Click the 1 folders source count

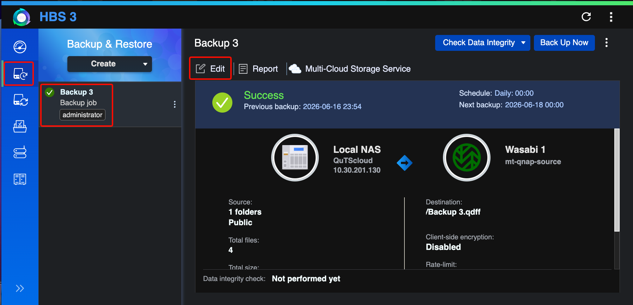[x=245, y=212]
